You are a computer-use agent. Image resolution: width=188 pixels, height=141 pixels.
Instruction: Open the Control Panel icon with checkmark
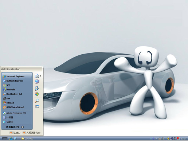click(37, 89)
